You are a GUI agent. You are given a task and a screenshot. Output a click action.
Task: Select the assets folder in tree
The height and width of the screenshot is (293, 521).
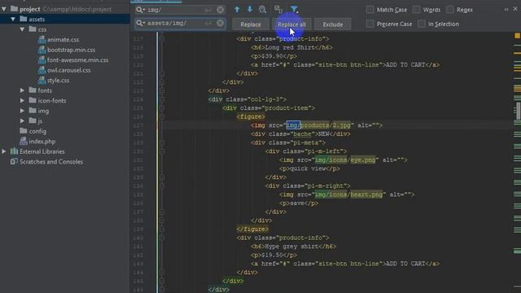pyautogui.click(x=65, y=20)
